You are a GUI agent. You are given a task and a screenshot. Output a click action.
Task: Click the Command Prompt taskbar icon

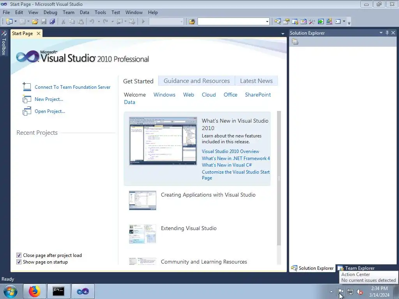coord(58,291)
